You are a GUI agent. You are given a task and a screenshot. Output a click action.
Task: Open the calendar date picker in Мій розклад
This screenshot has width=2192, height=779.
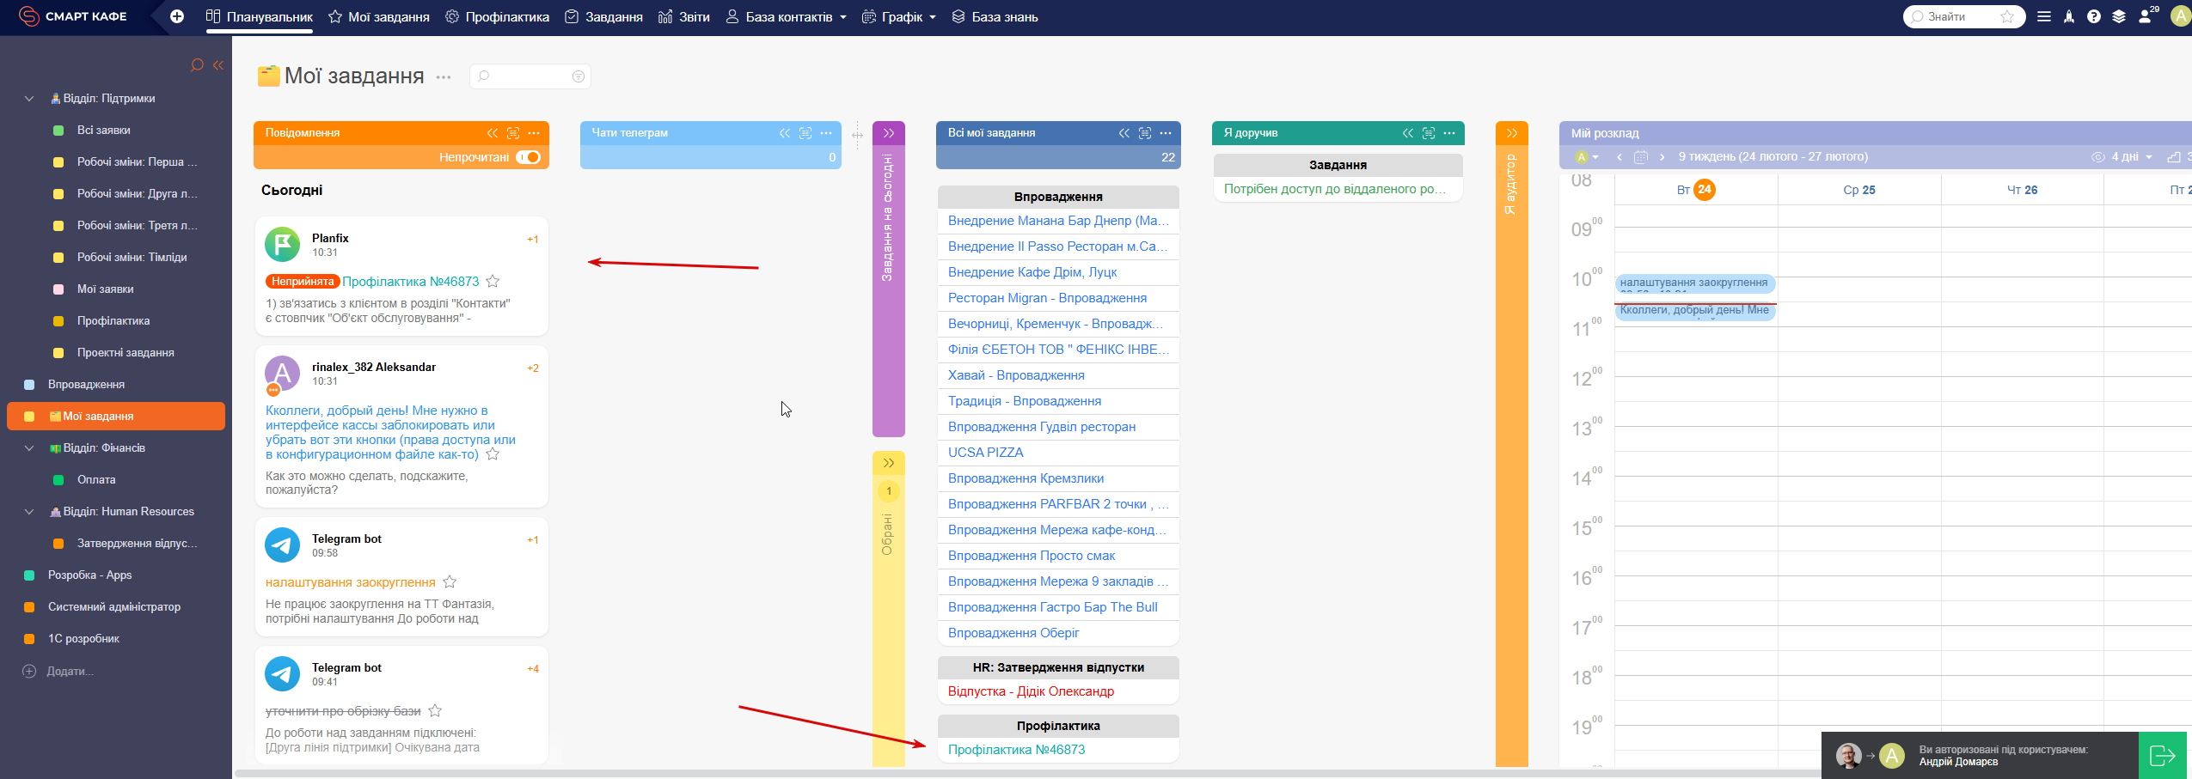tap(1641, 157)
